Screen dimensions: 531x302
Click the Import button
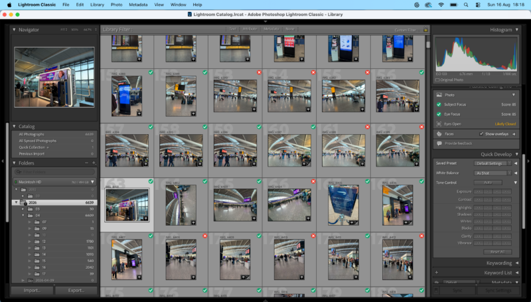[x=32, y=290]
